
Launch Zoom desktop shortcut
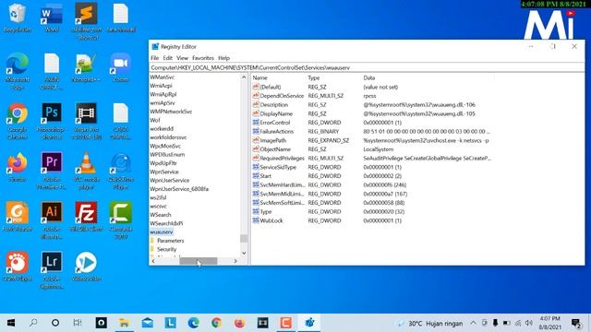pos(121,67)
